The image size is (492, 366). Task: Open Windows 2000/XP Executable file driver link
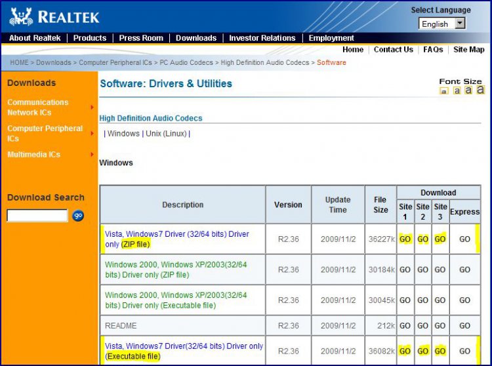pos(176,300)
